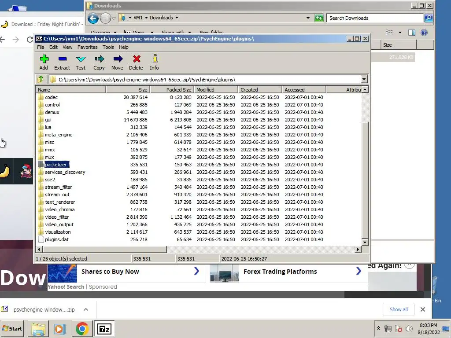Click the volume icon in system tray
Screen dimensions: 451x338
pyautogui.click(x=408, y=328)
